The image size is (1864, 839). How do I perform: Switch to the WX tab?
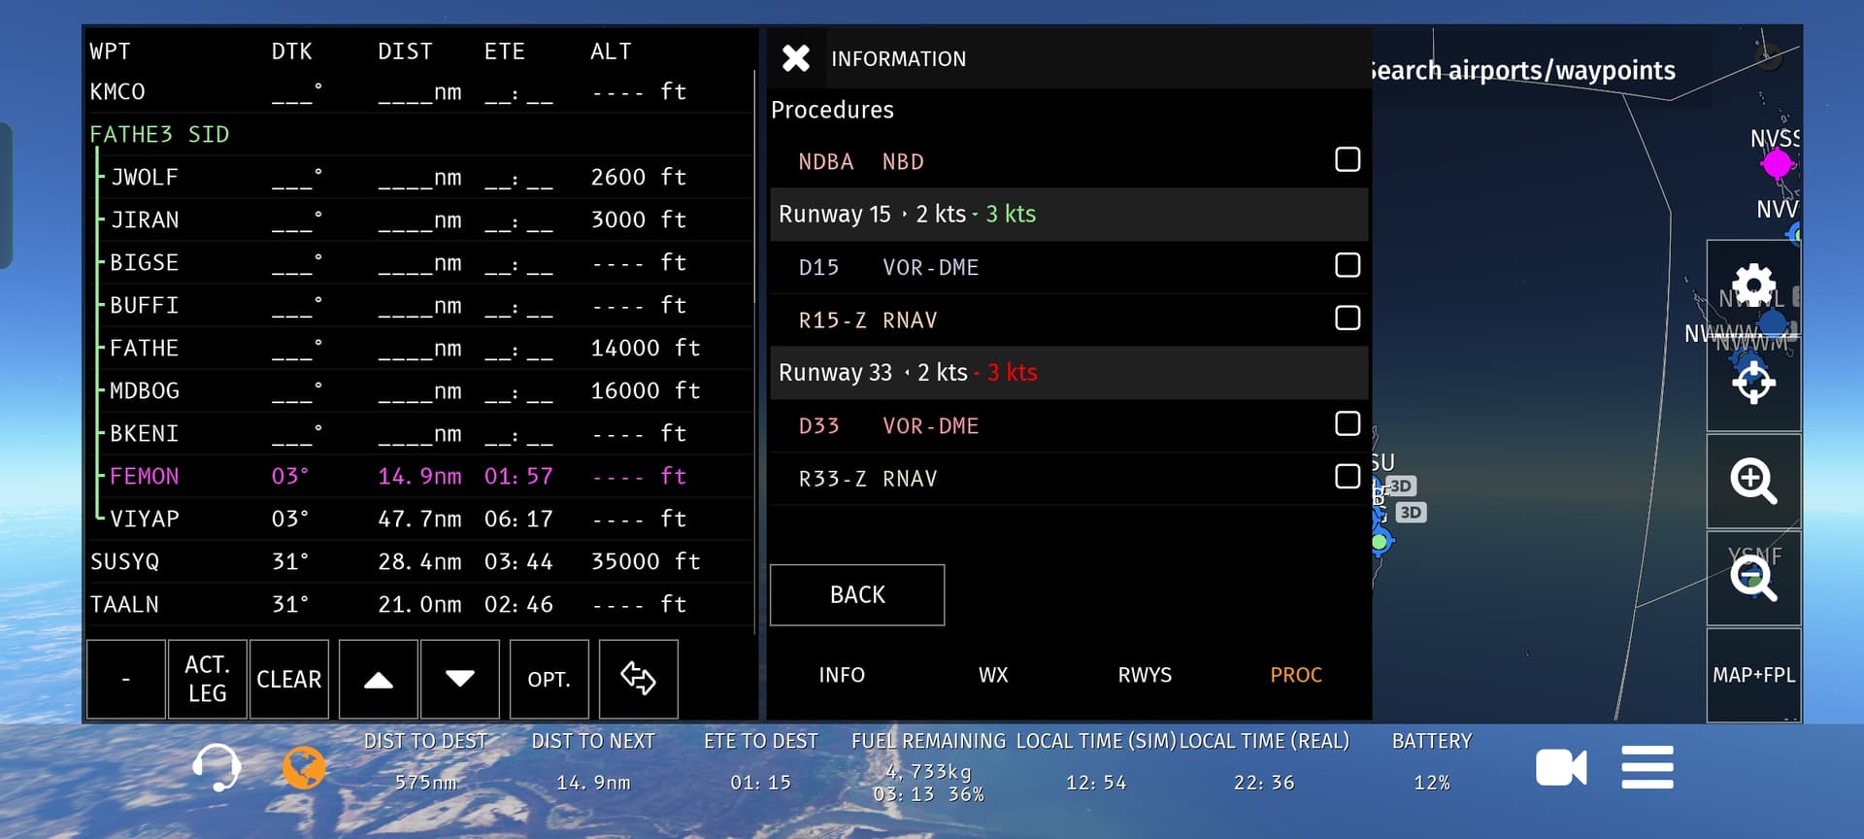coord(993,675)
